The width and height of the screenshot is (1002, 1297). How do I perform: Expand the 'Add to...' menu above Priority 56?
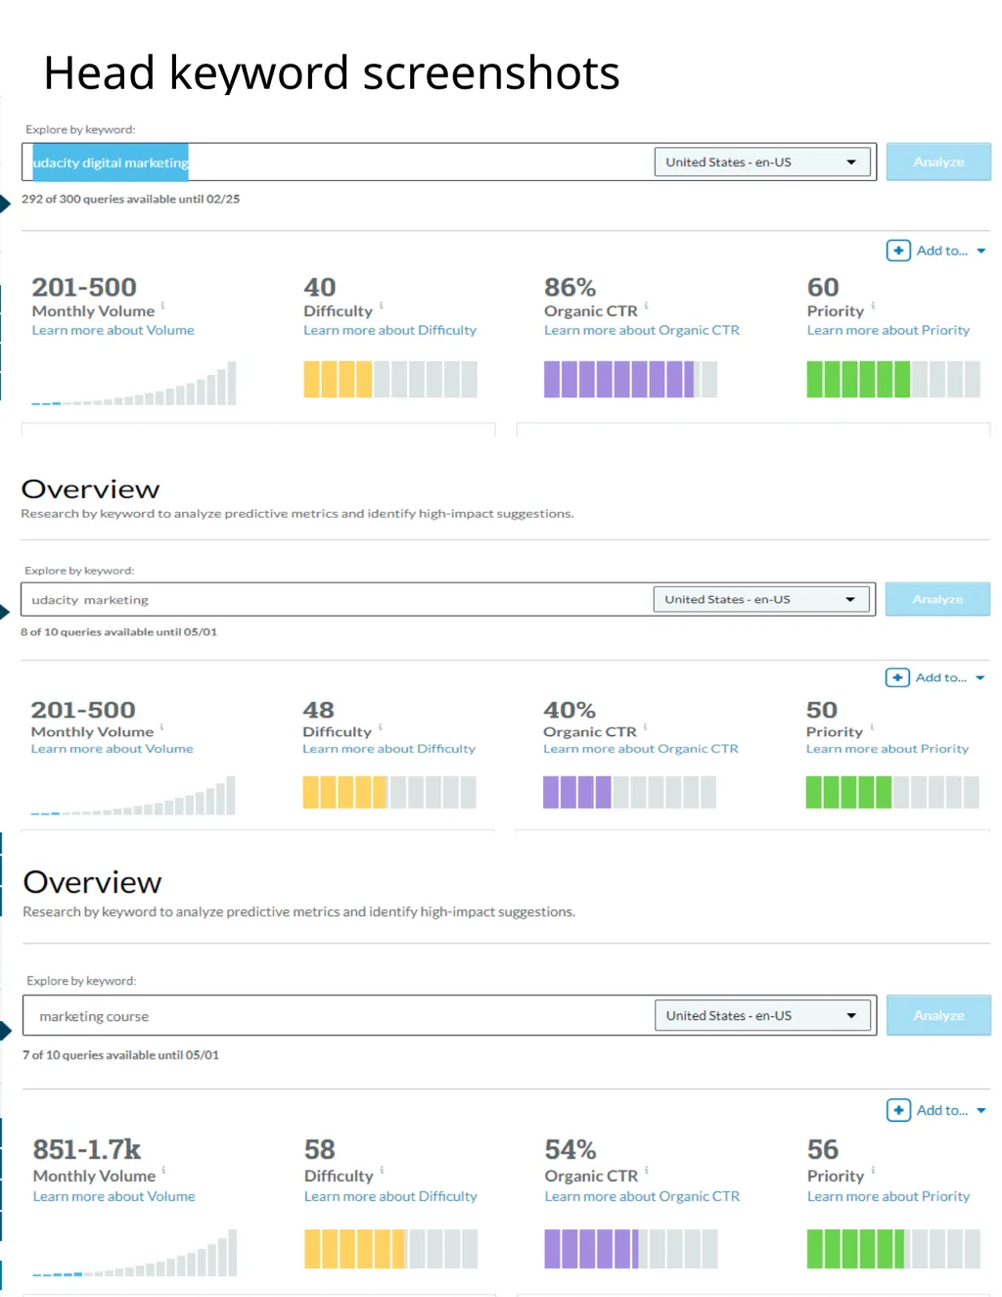click(951, 1110)
